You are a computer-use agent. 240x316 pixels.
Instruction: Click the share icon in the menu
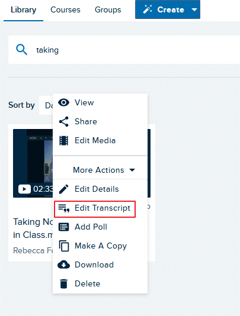click(x=63, y=121)
